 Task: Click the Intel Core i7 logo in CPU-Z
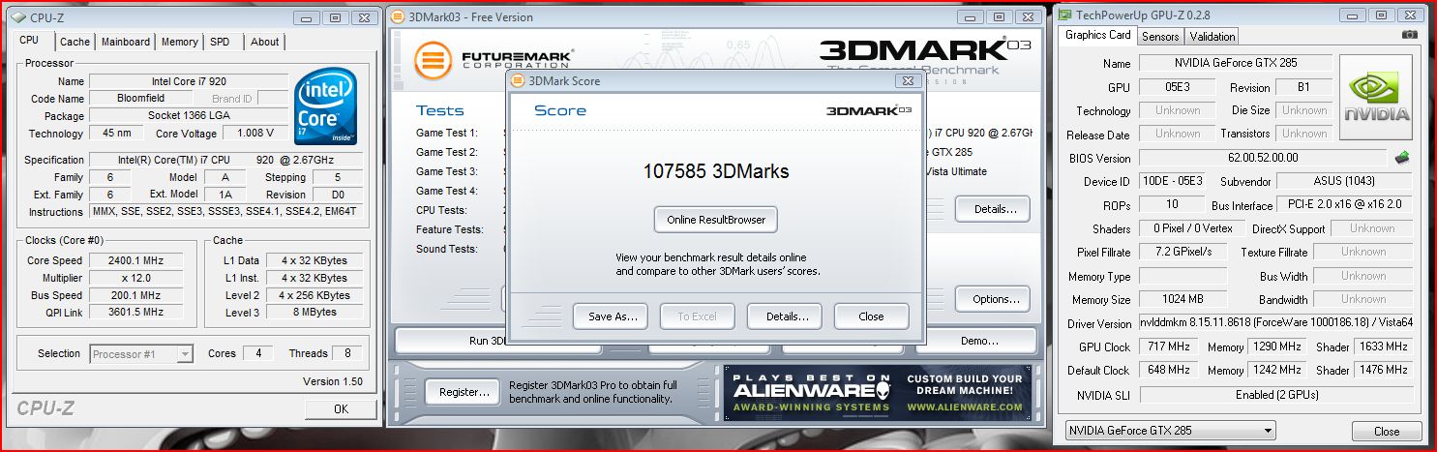[x=327, y=105]
